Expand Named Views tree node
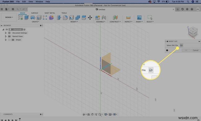Viewport: 201px width, 121px height. pos(6,36)
